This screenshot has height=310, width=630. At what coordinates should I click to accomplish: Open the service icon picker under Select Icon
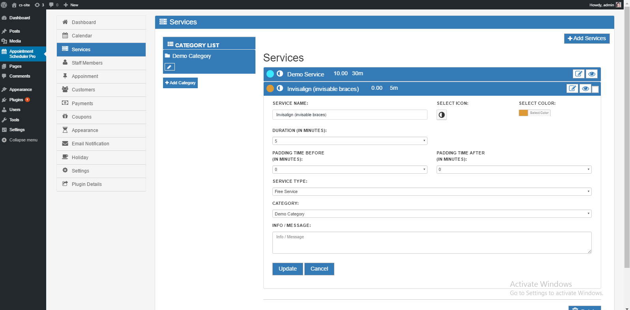(x=441, y=115)
